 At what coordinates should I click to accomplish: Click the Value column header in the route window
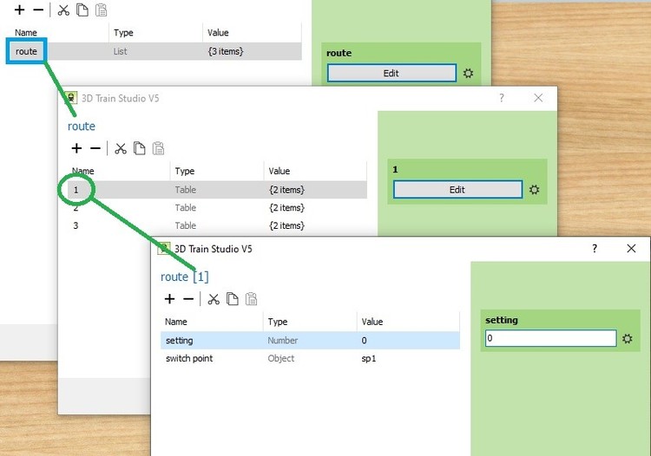pyautogui.click(x=279, y=171)
